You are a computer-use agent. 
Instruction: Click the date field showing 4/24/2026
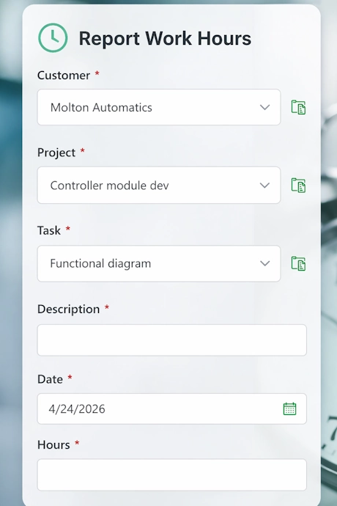tap(172, 408)
